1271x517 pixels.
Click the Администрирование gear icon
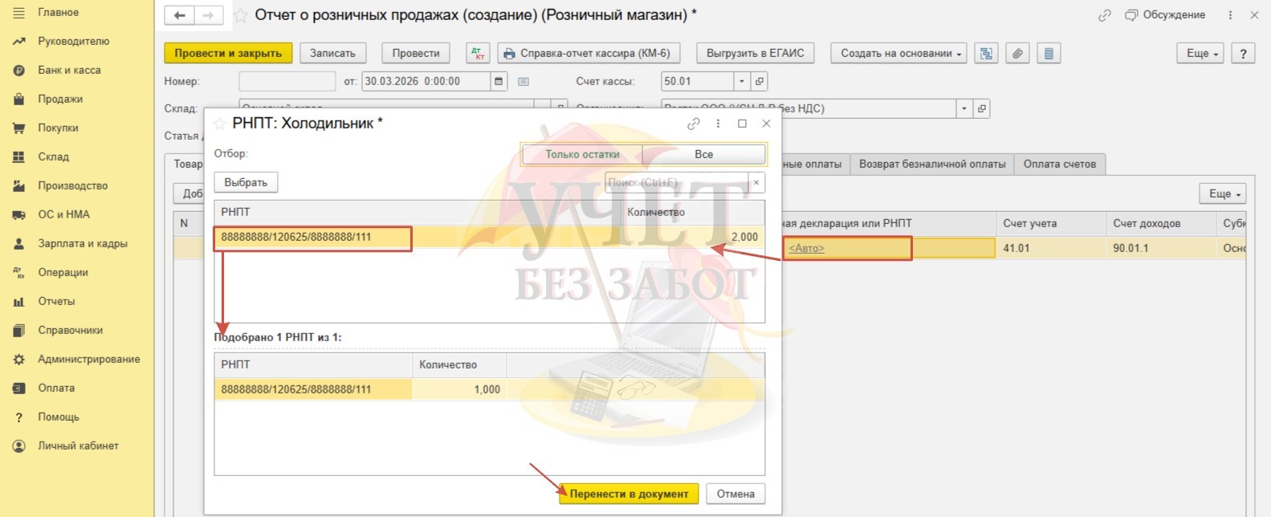[19, 359]
